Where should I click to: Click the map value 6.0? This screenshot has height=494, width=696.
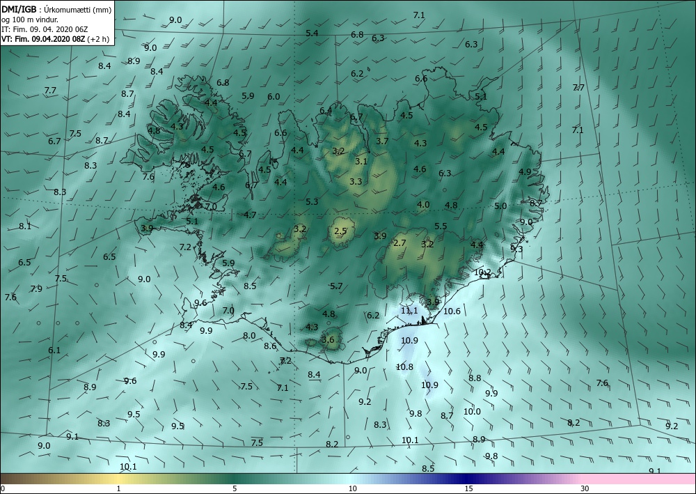click(274, 96)
